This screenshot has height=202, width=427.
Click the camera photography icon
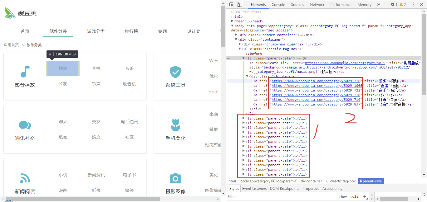coord(175,178)
